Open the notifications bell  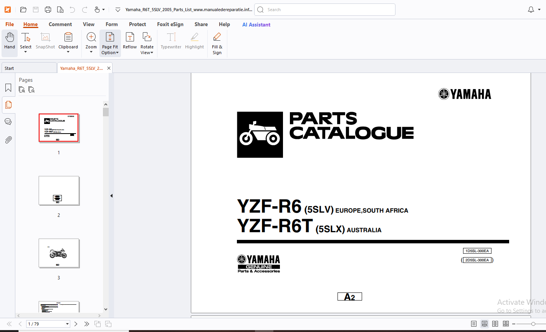click(x=531, y=10)
